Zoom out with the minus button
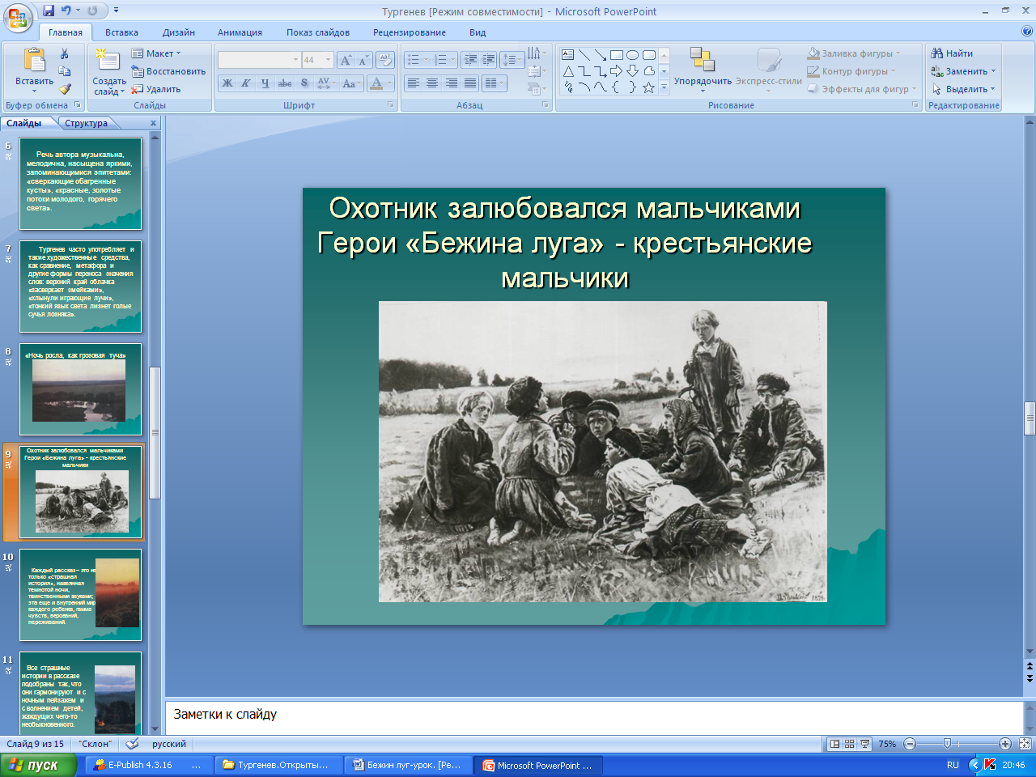 coord(910,744)
